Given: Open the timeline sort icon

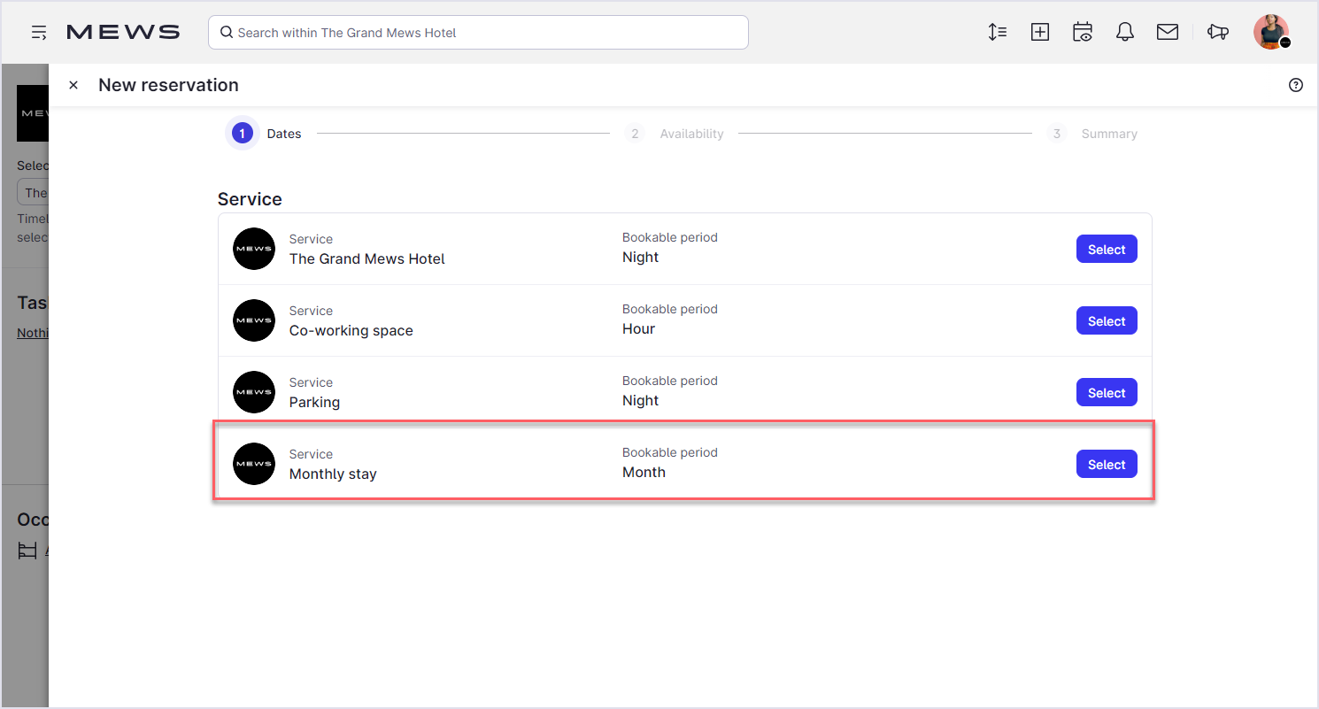Looking at the screenshot, I should pos(997,32).
